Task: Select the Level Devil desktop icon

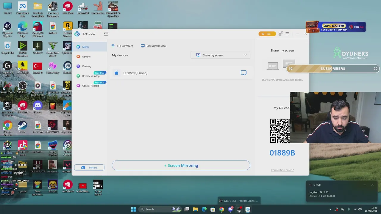Action: pos(22,67)
